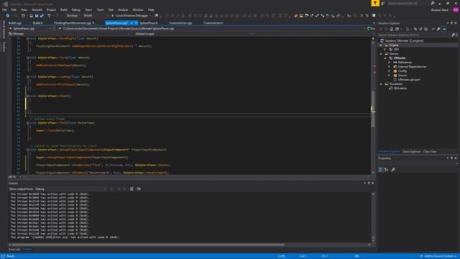
Task: Click the Search Solution Explorer field
Action: tap(414, 35)
